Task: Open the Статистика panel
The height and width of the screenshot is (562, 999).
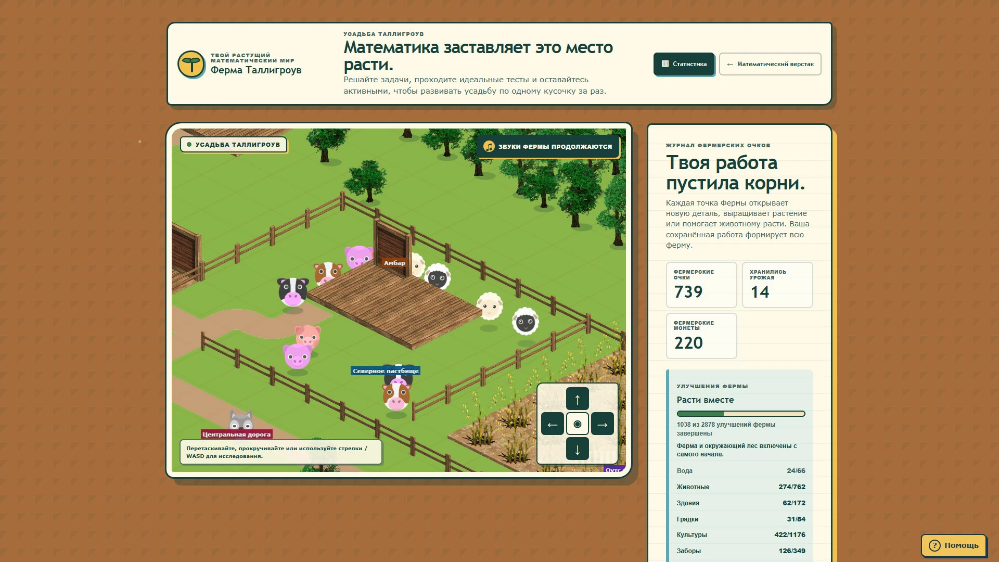Action: (684, 64)
